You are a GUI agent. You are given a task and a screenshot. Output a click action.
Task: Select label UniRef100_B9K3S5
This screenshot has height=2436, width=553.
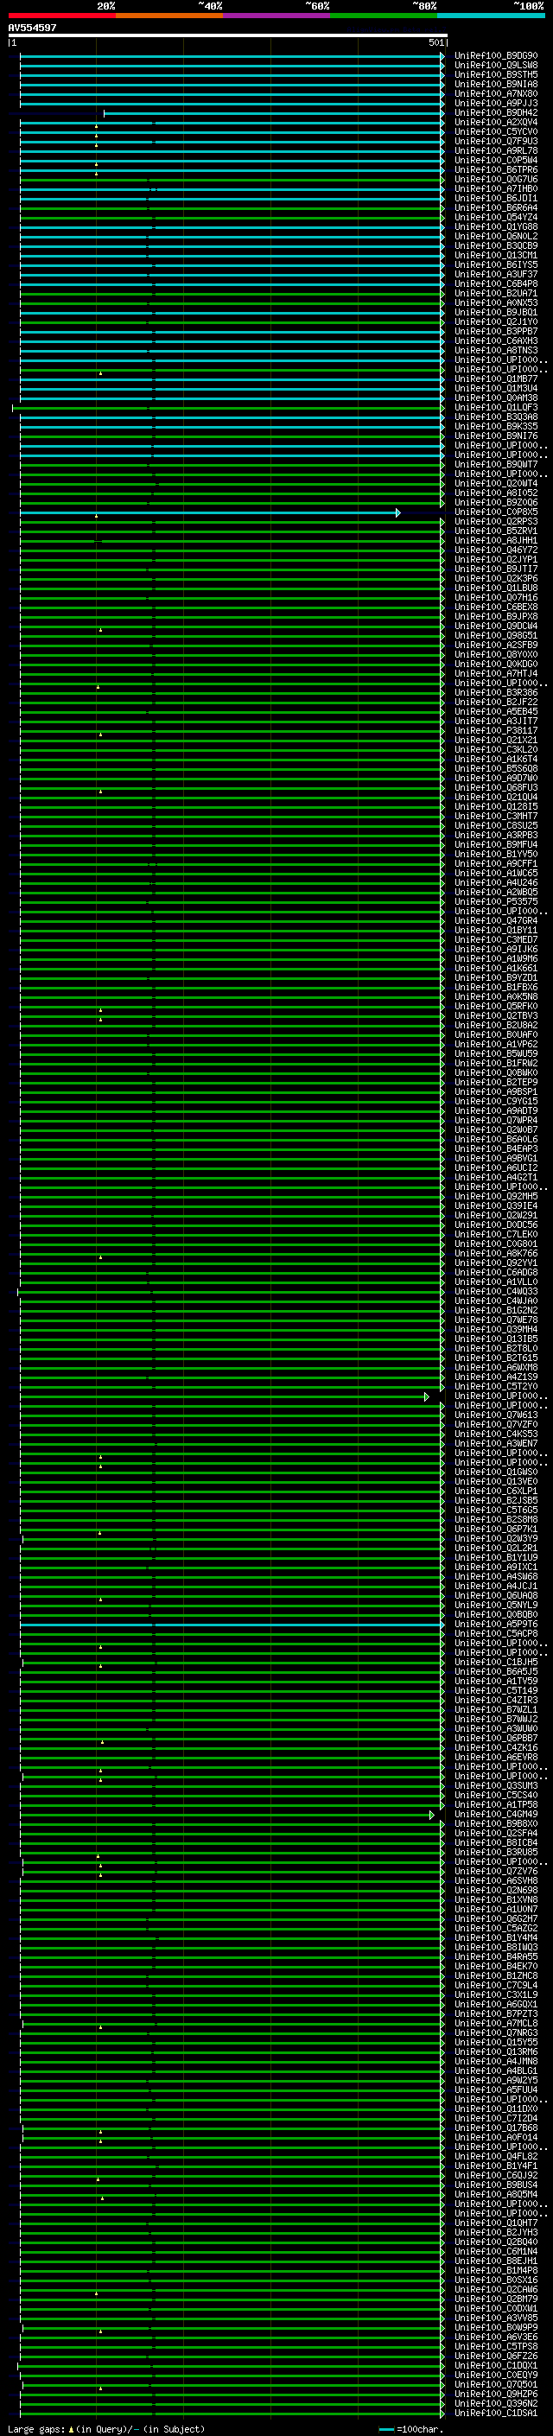pos(496,427)
